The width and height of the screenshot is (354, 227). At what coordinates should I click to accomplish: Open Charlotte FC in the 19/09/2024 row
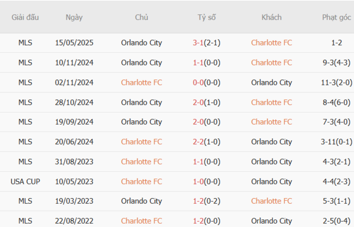pos(271,122)
